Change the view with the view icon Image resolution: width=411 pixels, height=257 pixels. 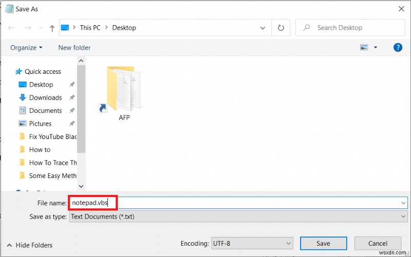pos(364,47)
